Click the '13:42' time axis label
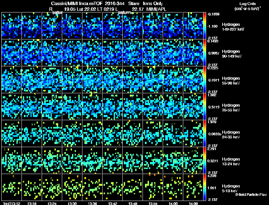 tap(113, 203)
